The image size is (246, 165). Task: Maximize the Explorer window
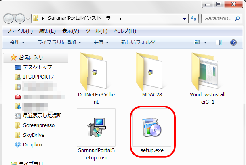pyautogui.click(x=219, y=4)
